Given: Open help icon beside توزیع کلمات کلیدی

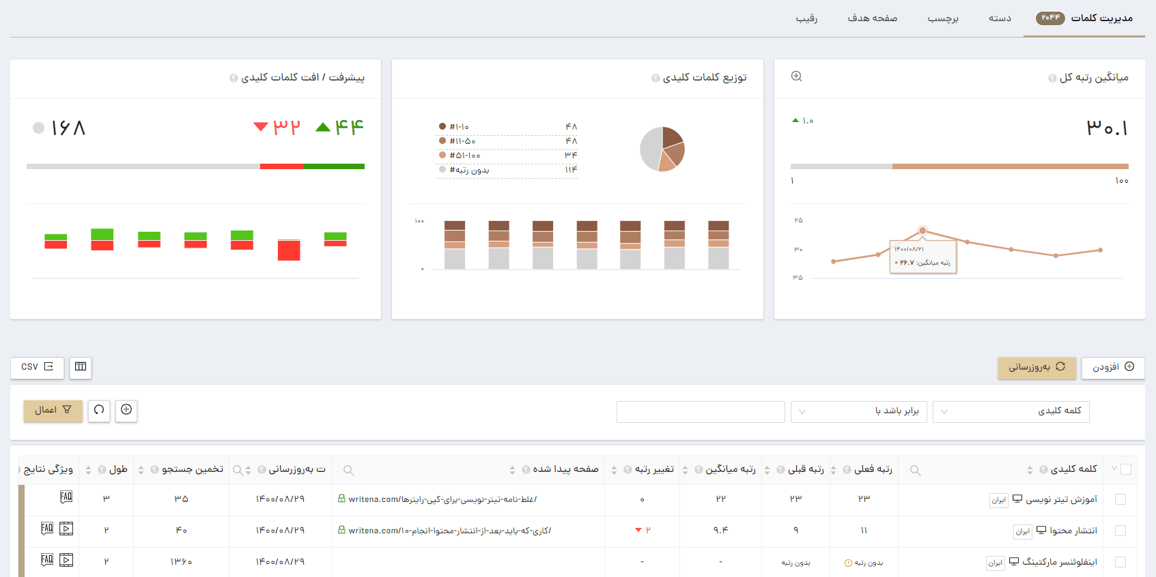Looking at the screenshot, I should (655, 78).
